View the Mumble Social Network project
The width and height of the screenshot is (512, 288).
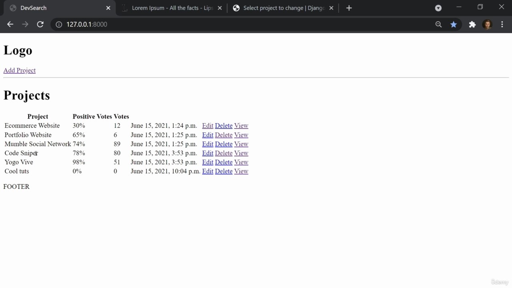(x=241, y=144)
